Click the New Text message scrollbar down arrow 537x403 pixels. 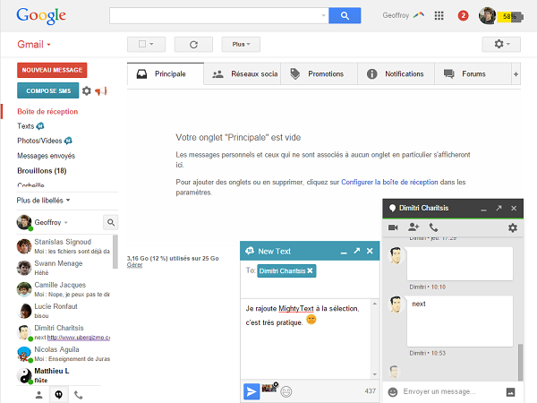pos(375,374)
